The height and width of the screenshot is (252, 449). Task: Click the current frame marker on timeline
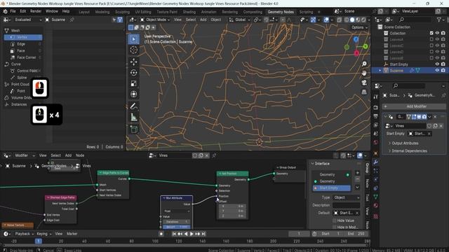pos(39,241)
